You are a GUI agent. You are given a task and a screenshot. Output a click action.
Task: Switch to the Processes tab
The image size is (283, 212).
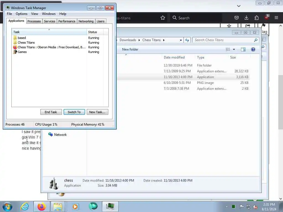coord(34,21)
